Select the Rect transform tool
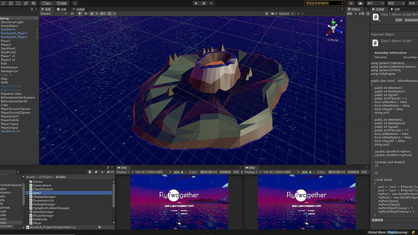This screenshot has height=235, width=418. [x=18, y=3]
